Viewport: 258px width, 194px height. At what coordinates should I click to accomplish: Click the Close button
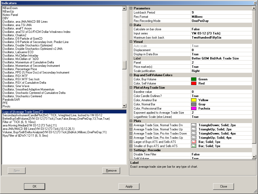[x=224, y=186]
